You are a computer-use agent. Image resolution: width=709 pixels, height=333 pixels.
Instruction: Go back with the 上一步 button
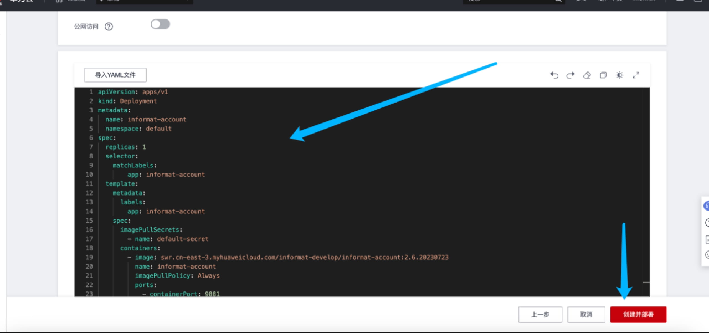[x=540, y=314]
